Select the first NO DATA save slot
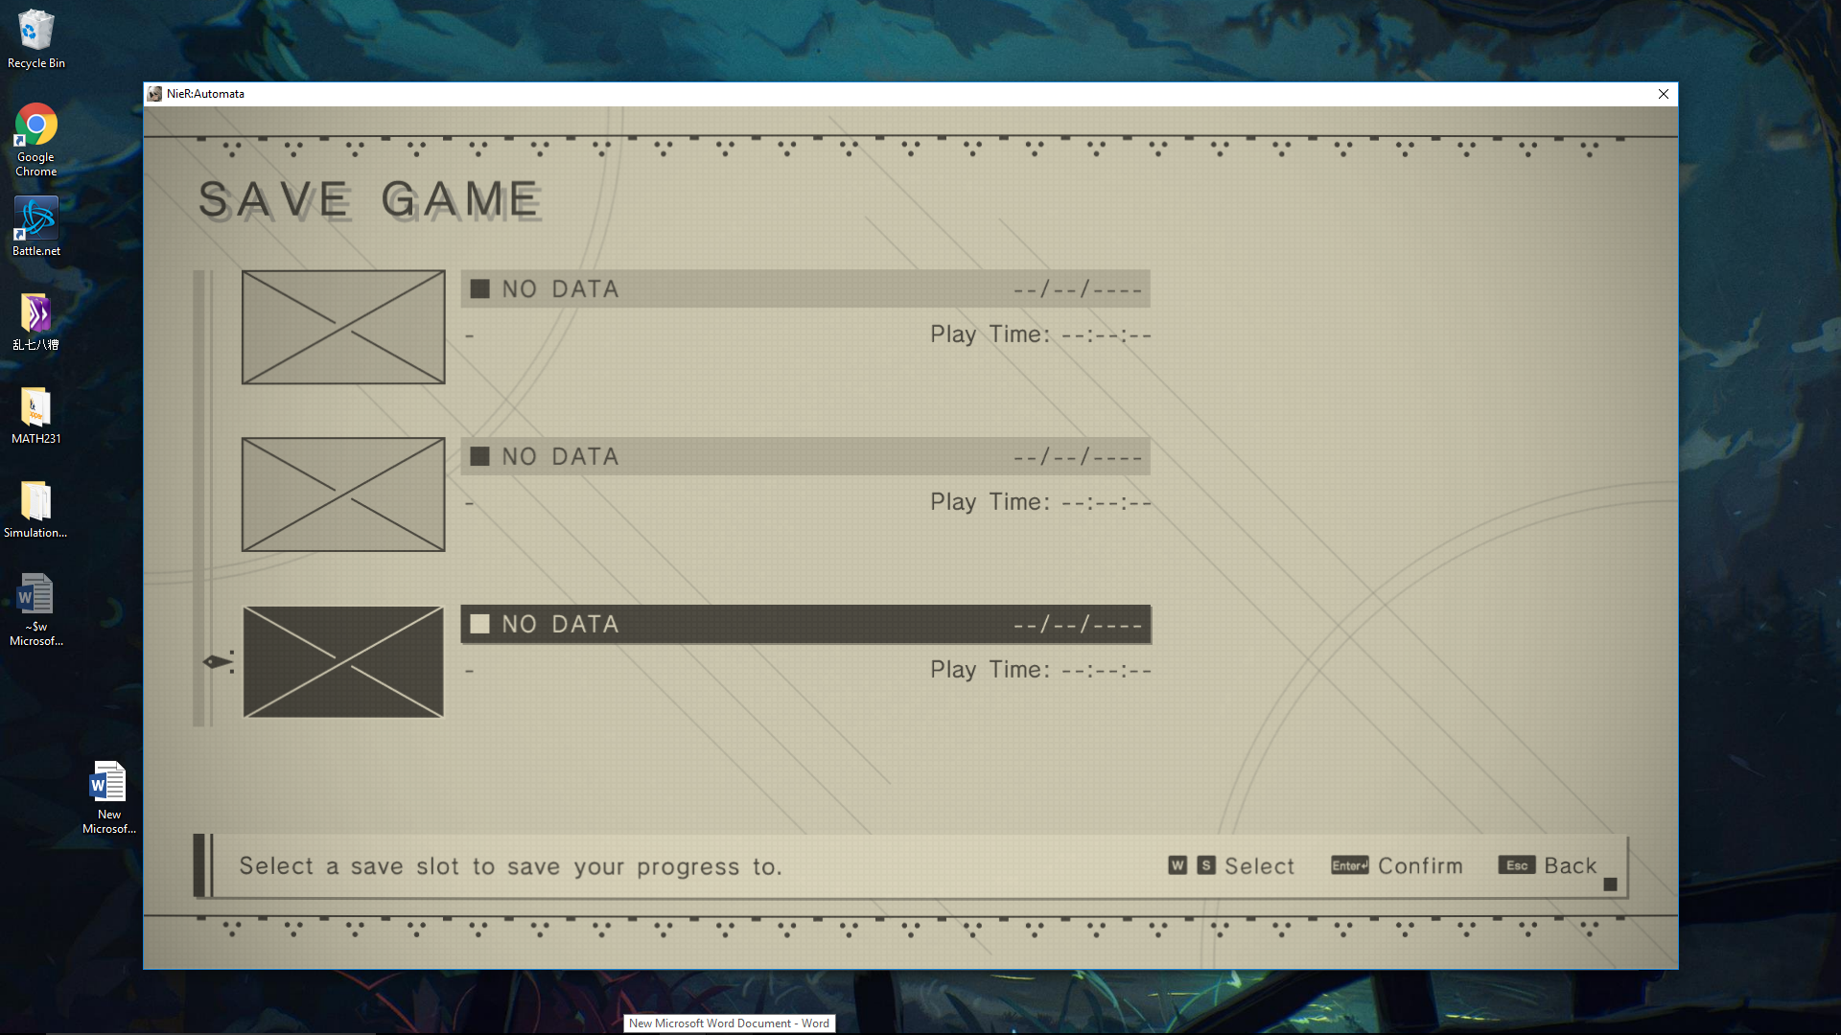Image resolution: width=1841 pixels, height=1035 pixels. pos(805,288)
